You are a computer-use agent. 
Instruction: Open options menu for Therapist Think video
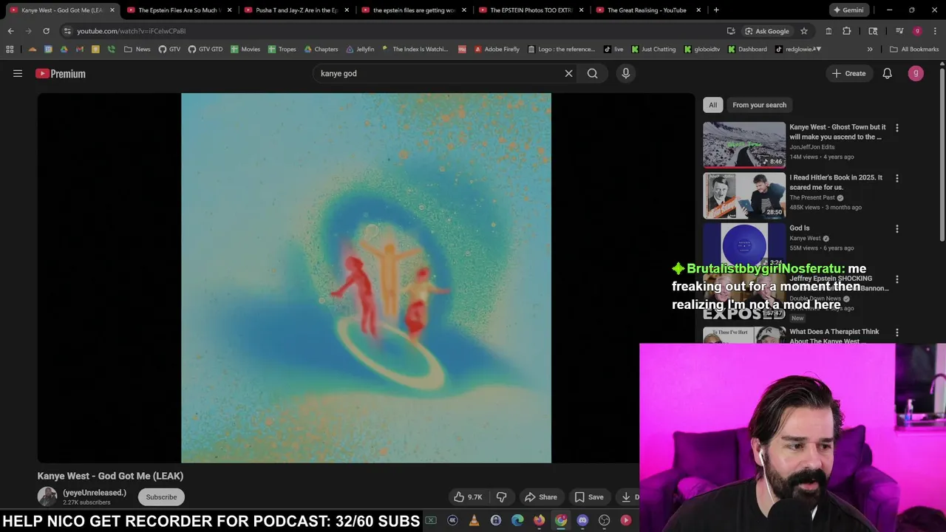896,333
